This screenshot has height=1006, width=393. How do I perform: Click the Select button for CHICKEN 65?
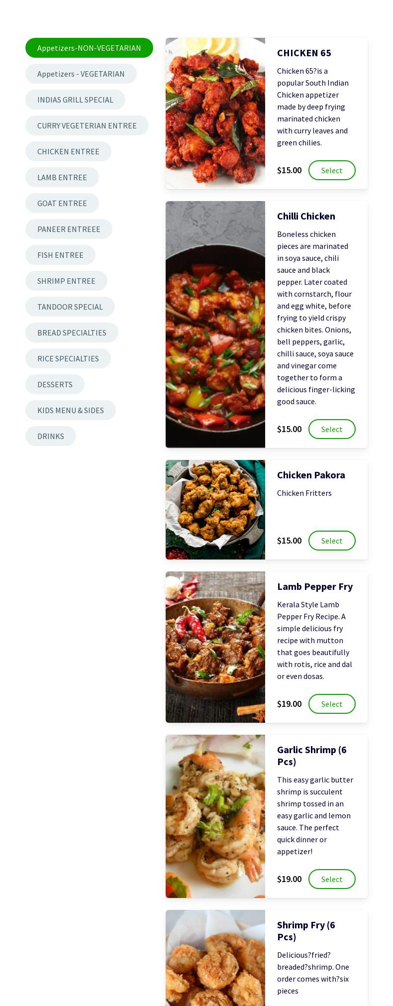[x=332, y=170]
